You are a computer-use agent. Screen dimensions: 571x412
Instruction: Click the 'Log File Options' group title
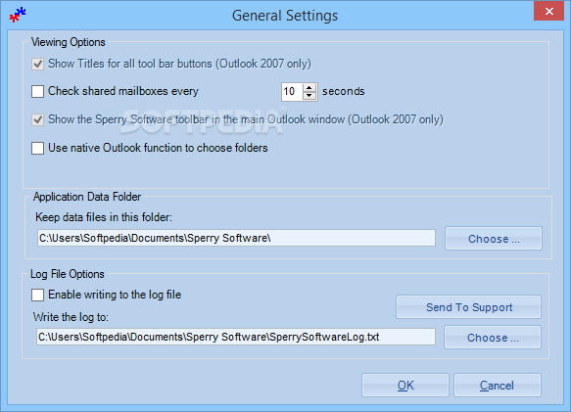pyautogui.click(x=68, y=274)
